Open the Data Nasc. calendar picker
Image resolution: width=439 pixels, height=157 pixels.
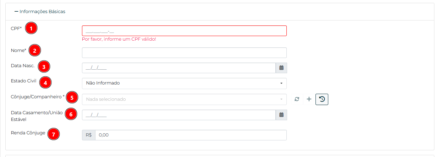tap(281, 68)
